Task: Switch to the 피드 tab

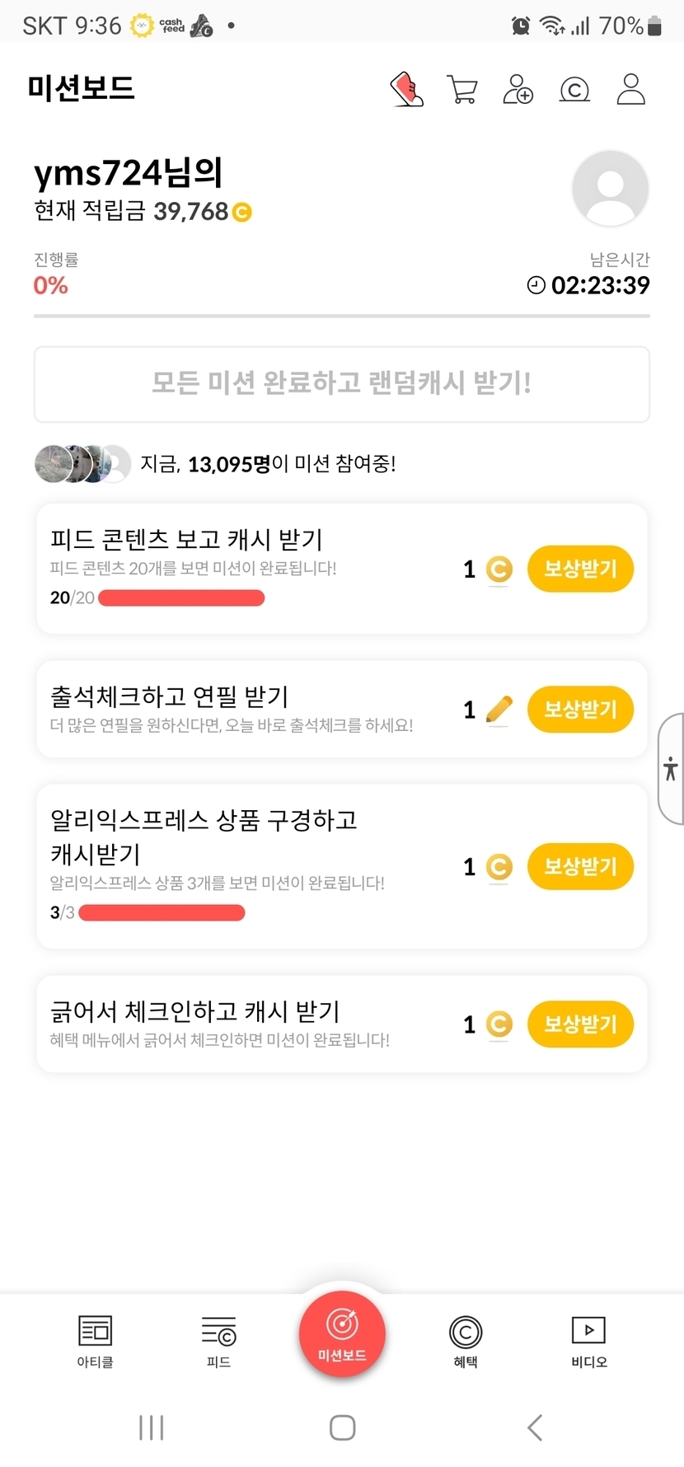Action: 218,1341
